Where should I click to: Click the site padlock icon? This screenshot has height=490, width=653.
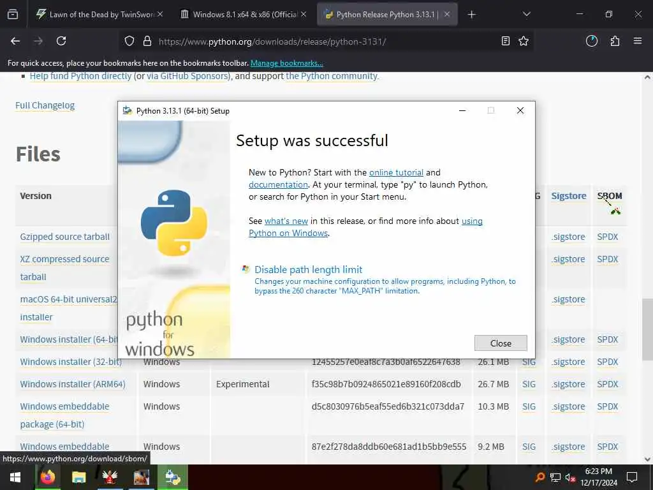(147, 41)
